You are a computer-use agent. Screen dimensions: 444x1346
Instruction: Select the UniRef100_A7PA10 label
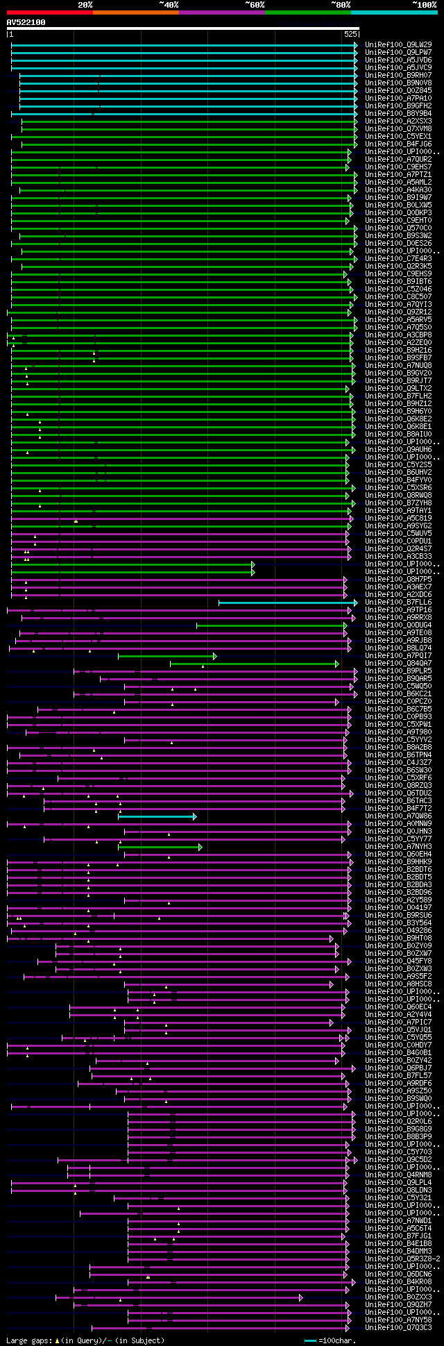tap(398, 98)
